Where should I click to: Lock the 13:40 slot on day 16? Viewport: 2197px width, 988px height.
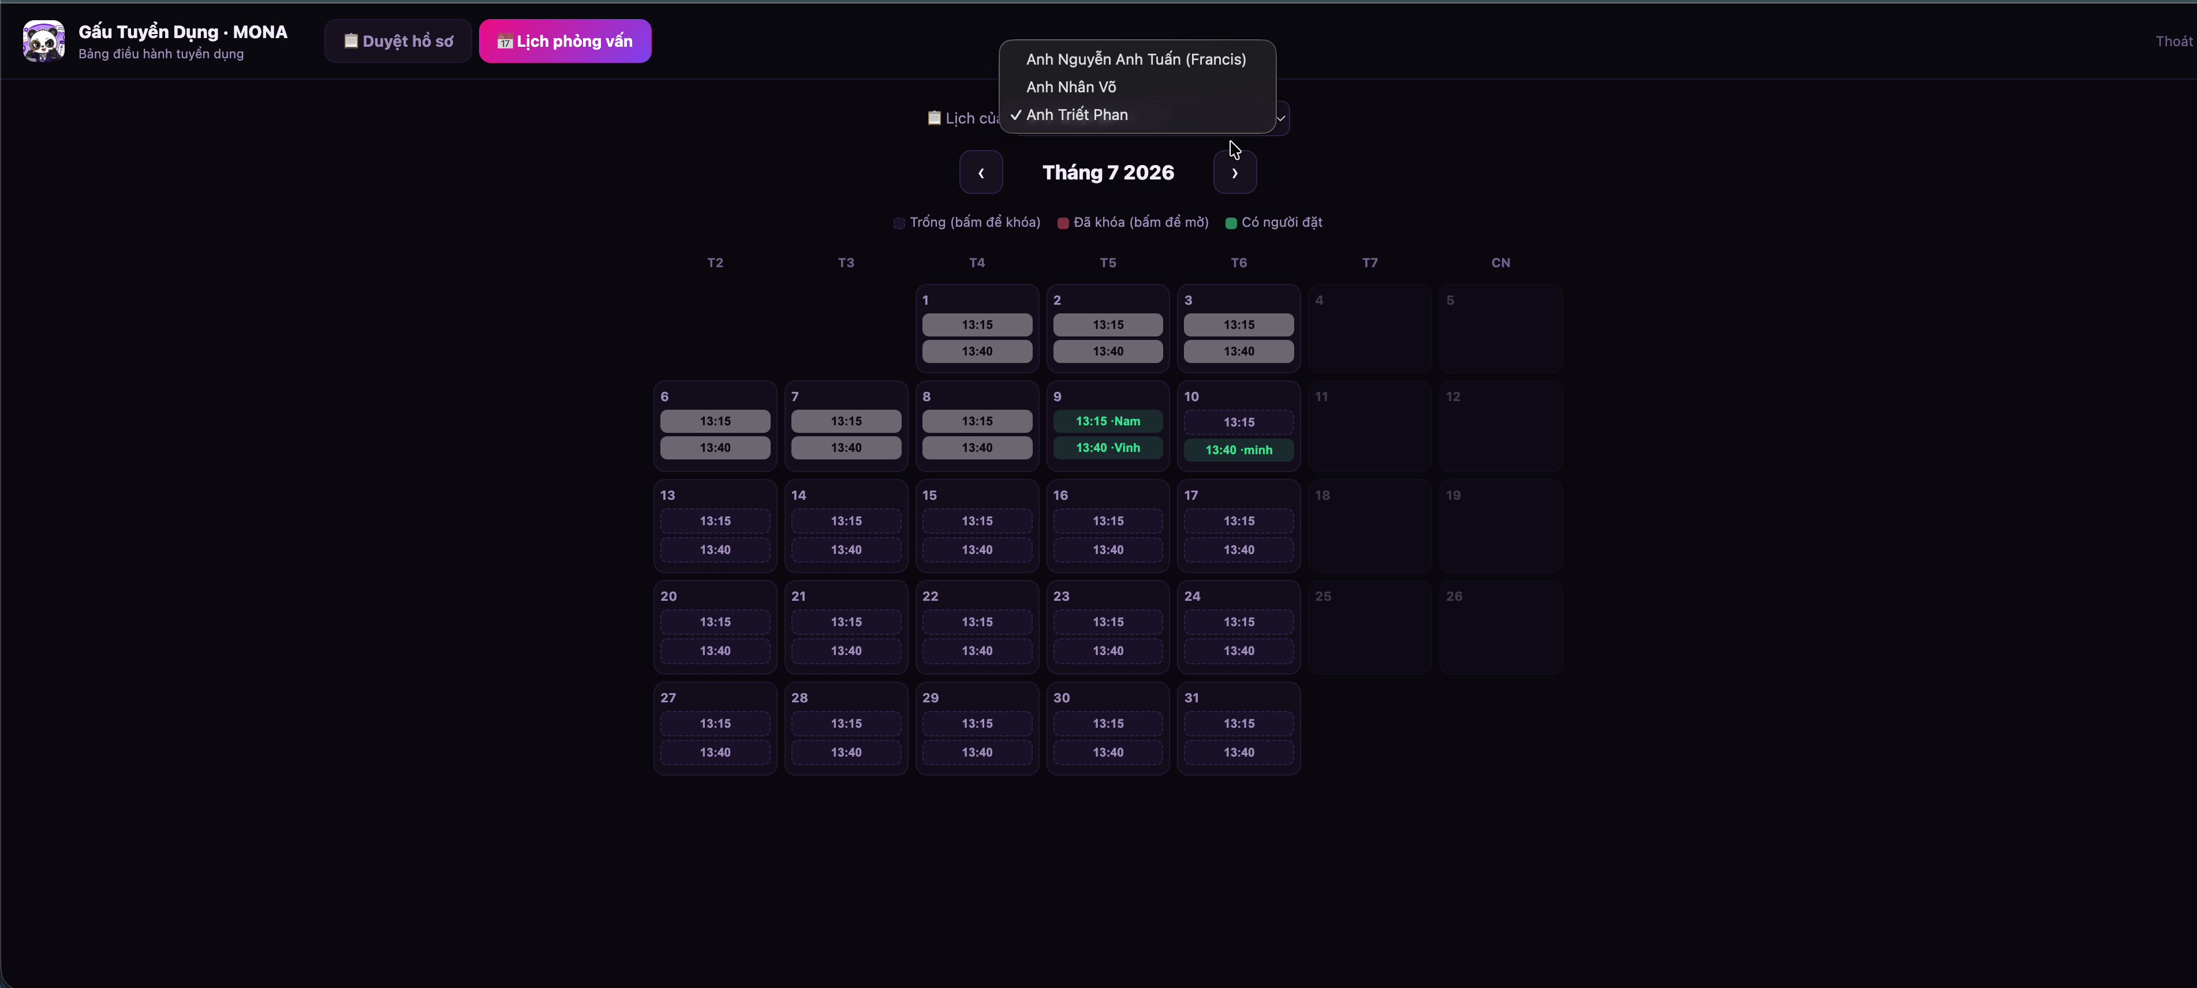click(x=1108, y=550)
